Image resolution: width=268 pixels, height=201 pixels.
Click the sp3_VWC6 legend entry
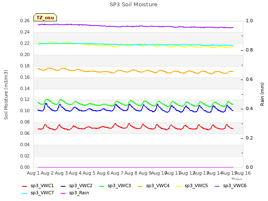(x=231, y=186)
